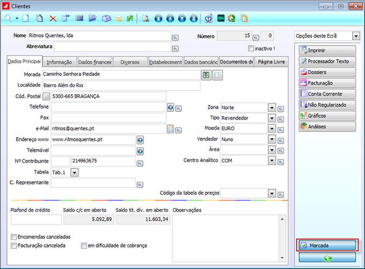The width and height of the screenshot is (365, 269).
Task: Click into Plafond de crédito field
Action: [36, 220]
